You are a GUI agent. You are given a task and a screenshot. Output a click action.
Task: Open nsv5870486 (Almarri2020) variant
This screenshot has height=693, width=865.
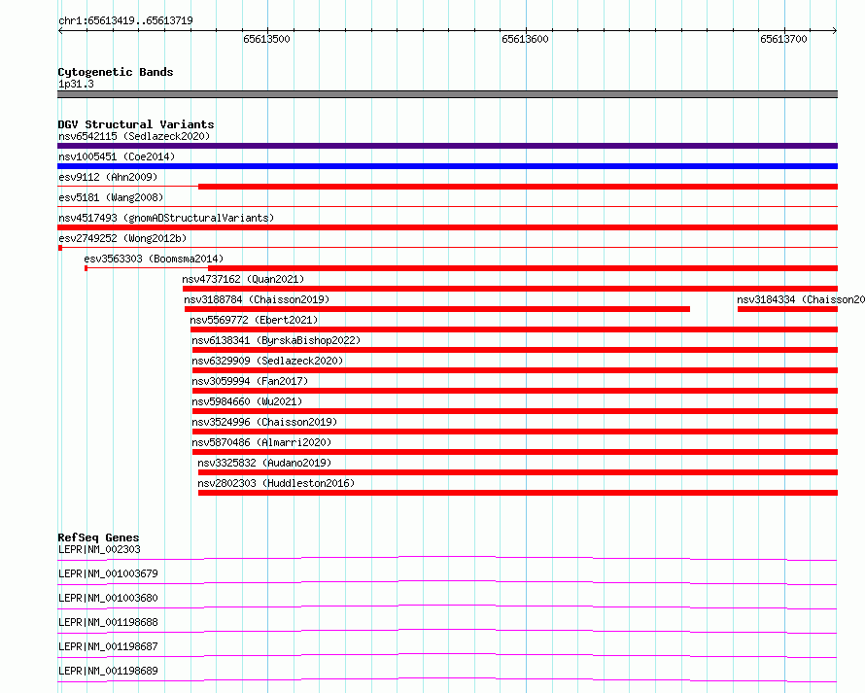coord(261,442)
